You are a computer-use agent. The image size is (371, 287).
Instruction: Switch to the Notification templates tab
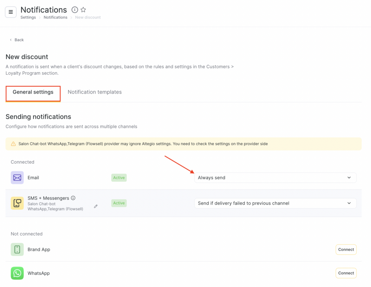click(x=95, y=92)
